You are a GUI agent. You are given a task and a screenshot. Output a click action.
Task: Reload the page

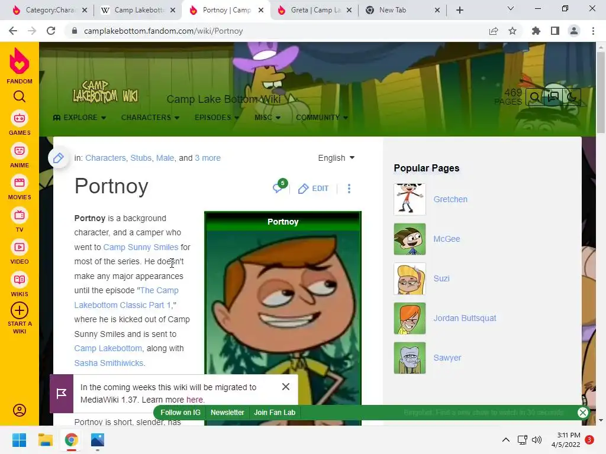(51, 31)
